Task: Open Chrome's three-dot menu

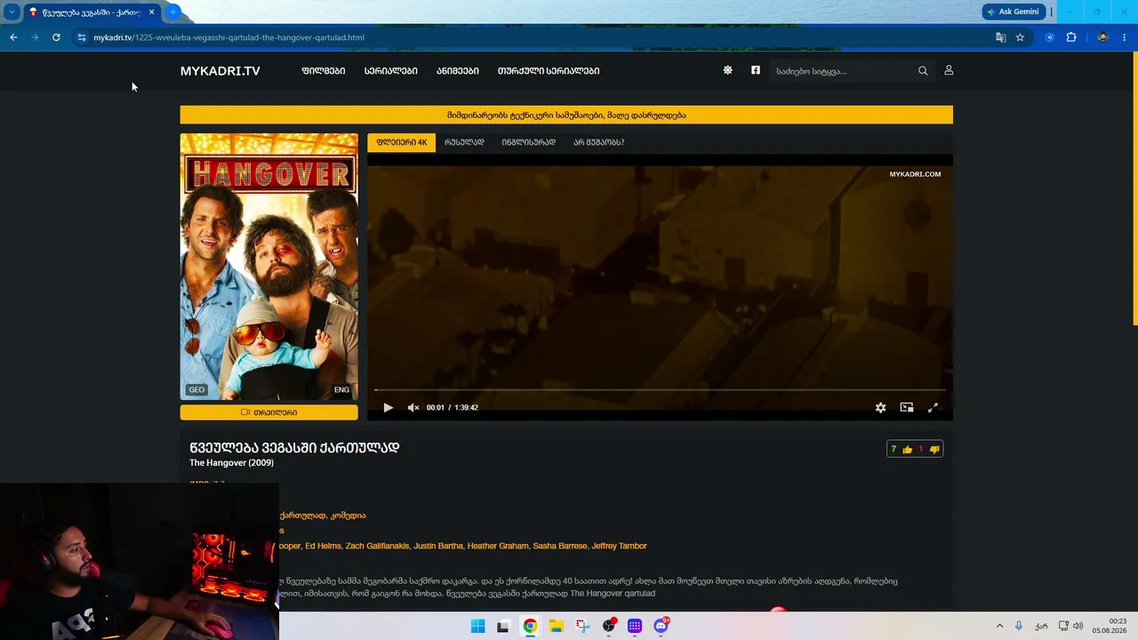Action: (1126, 37)
